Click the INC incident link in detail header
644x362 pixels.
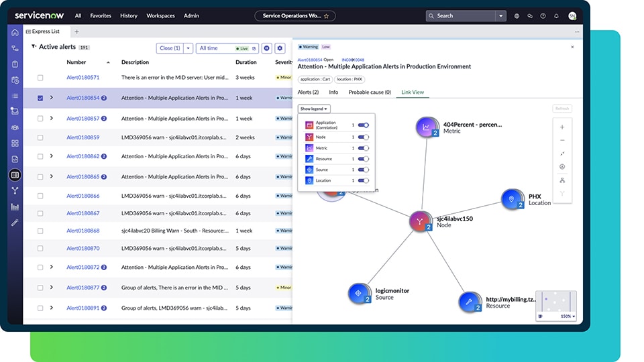353,60
